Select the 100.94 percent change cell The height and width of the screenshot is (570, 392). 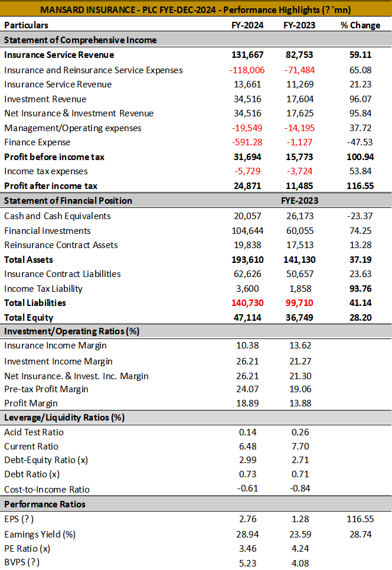point(360,157)
